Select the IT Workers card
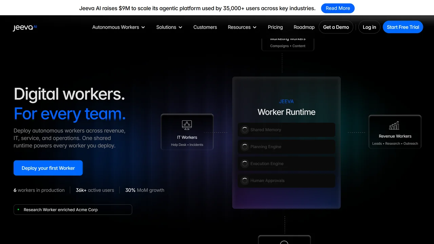434x244 pixels. click(x=187, y=132)
